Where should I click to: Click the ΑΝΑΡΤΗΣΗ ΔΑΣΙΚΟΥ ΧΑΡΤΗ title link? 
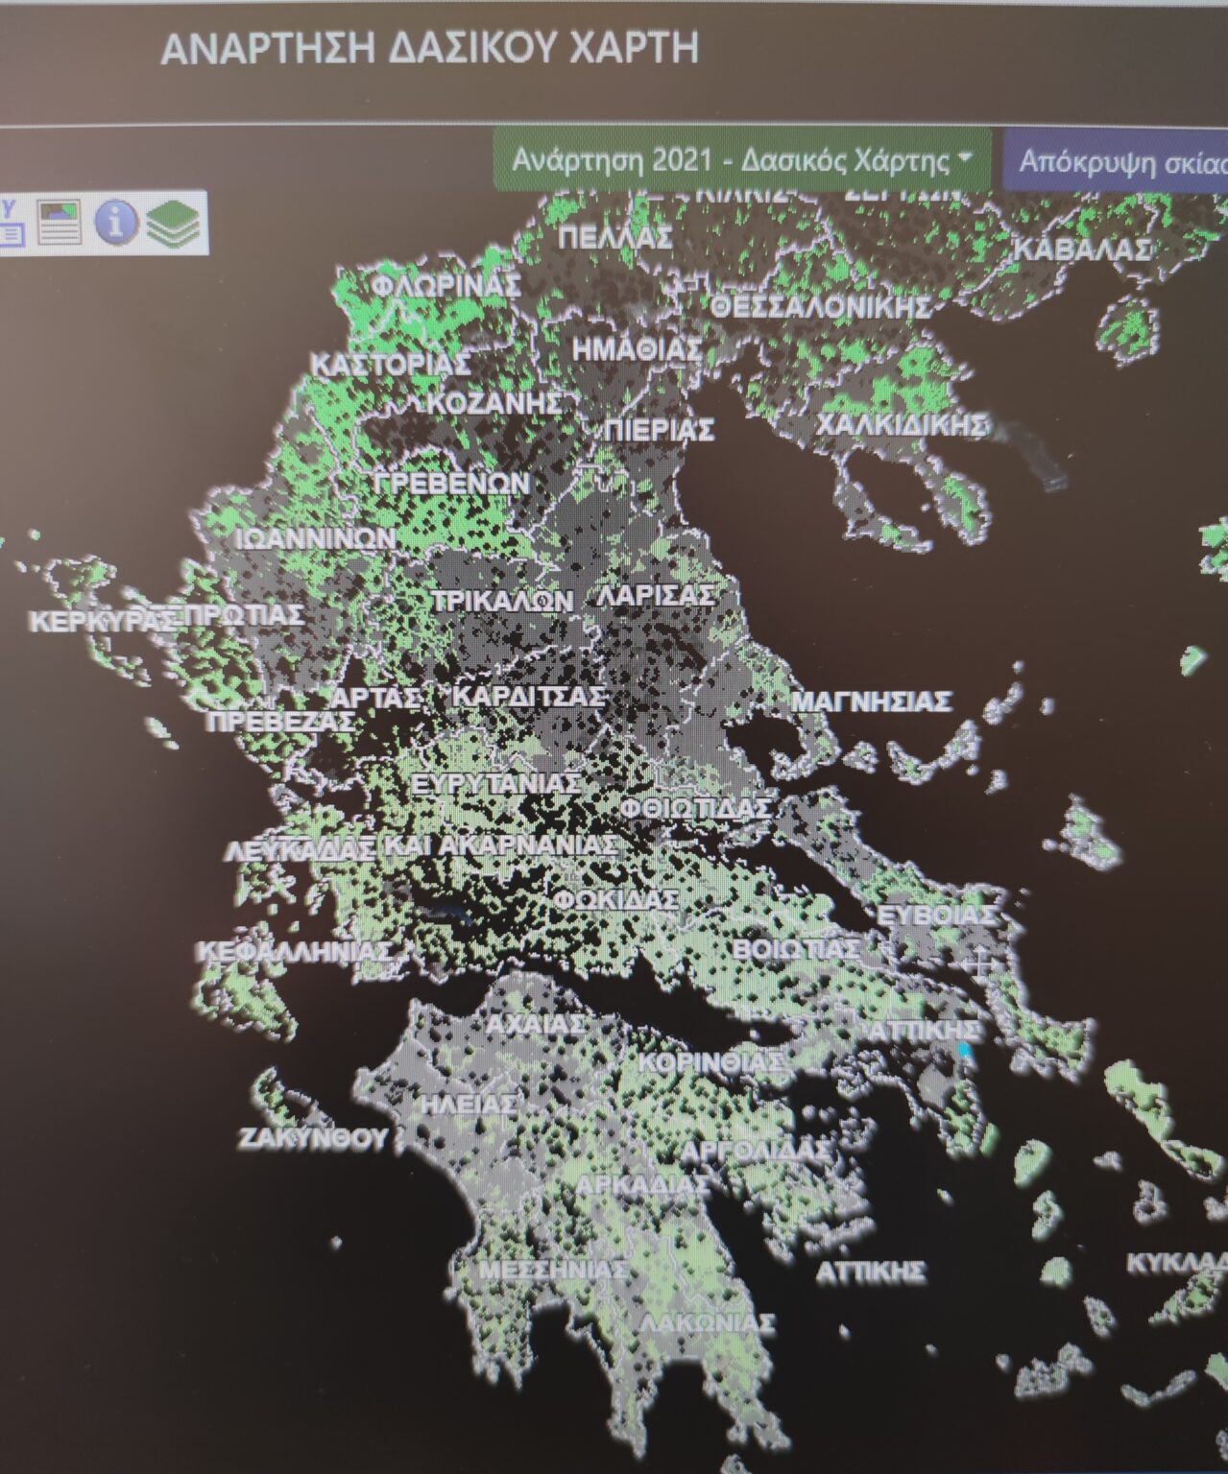(434, 44)
